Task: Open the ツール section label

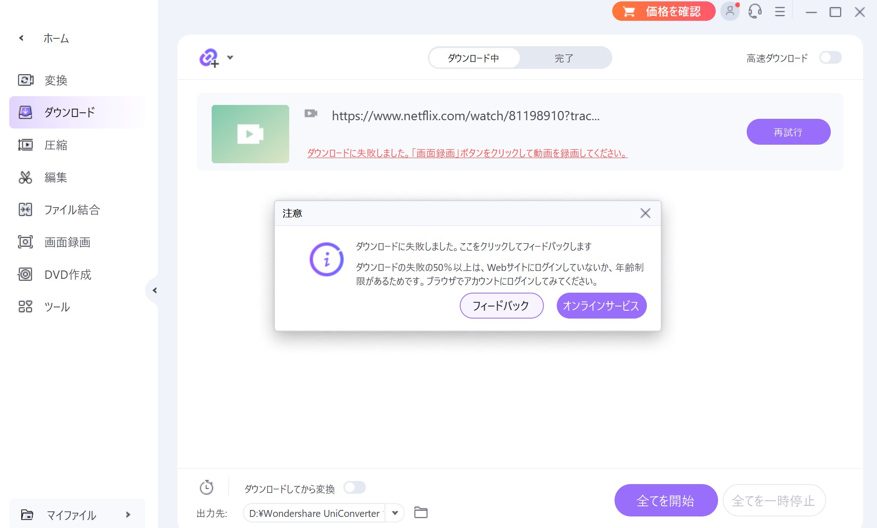Action: tap(57, 307)
